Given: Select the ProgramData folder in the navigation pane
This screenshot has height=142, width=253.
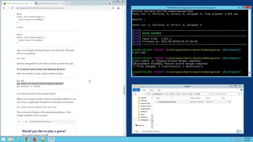Looking at the screenshot, I should [x=145, y=109].
